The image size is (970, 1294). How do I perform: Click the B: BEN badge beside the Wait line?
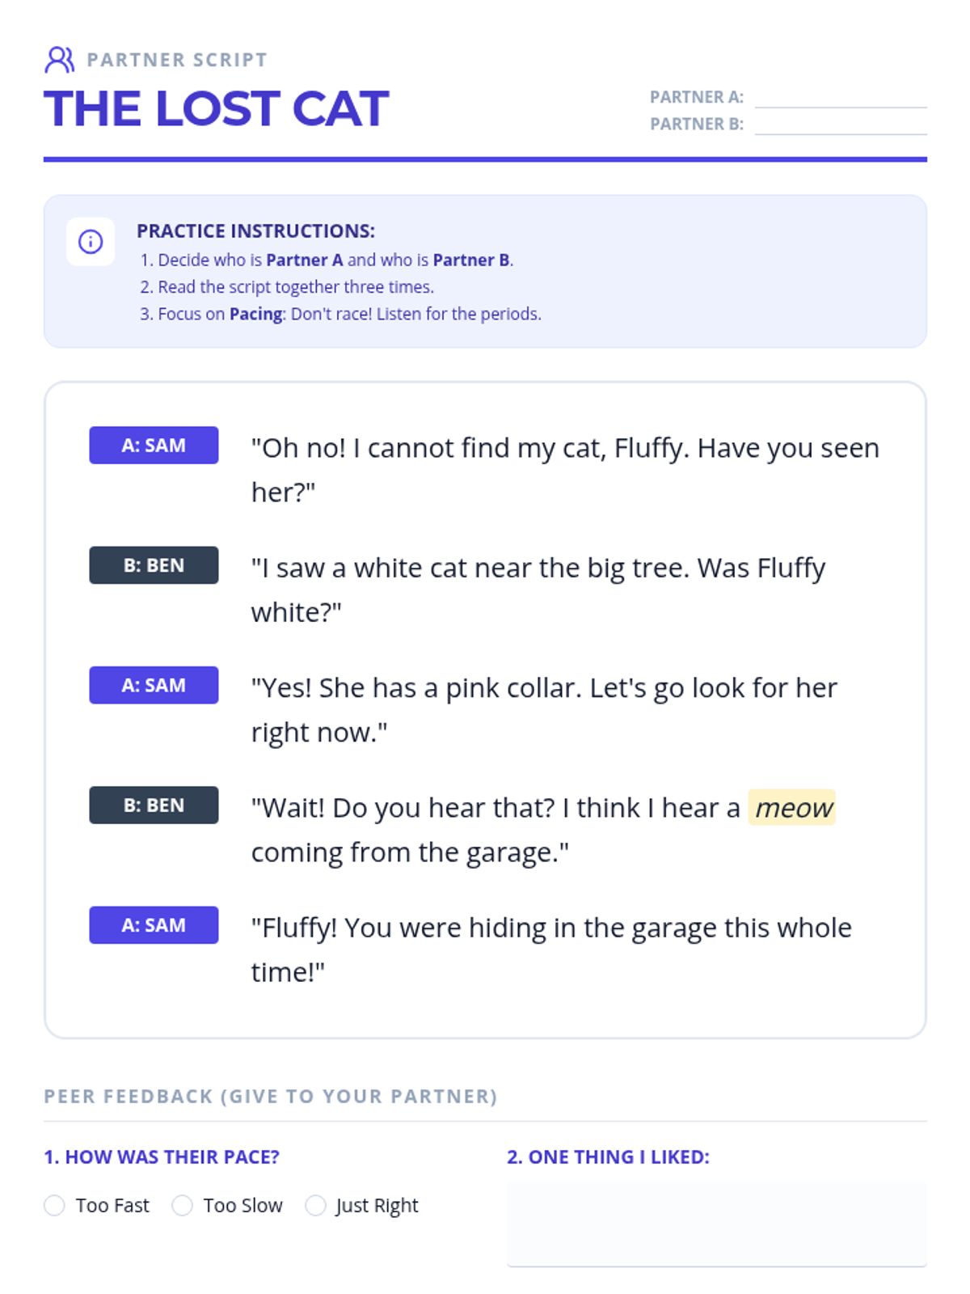pyautogui.click(x=154, y=805)
